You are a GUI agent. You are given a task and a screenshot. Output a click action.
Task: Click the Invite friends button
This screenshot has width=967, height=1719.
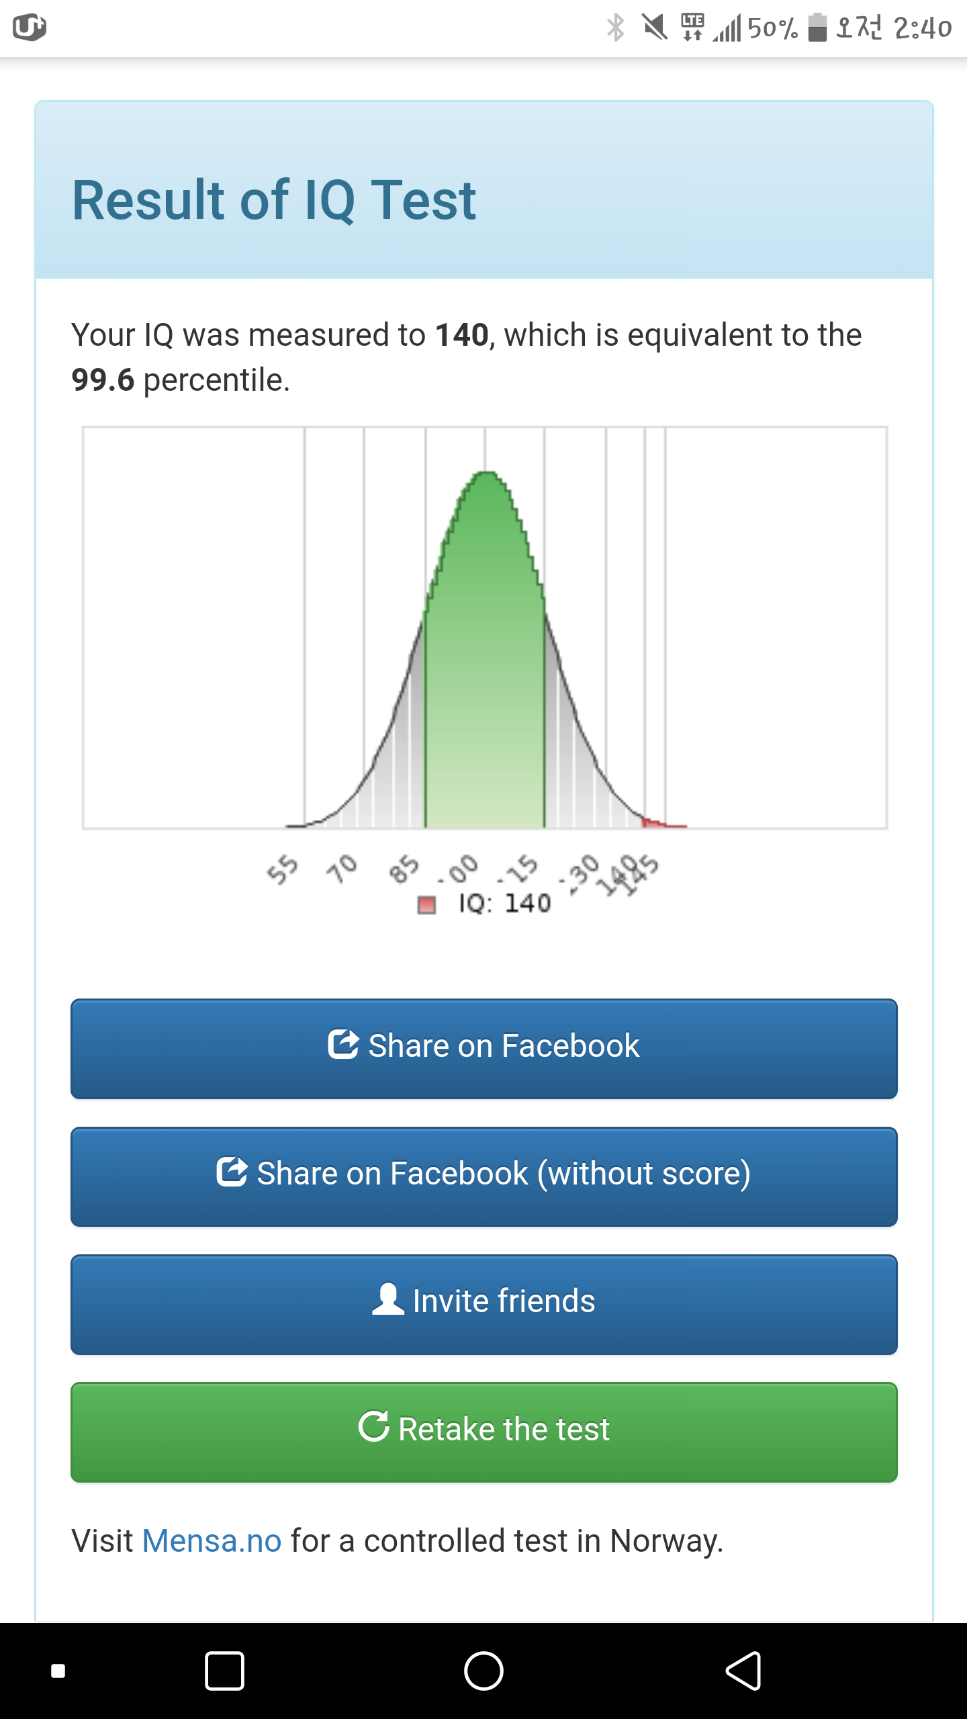[484, 1304]
